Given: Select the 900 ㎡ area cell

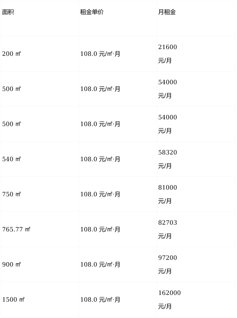Looking at the screenshot, I should (x=12, y=265).
